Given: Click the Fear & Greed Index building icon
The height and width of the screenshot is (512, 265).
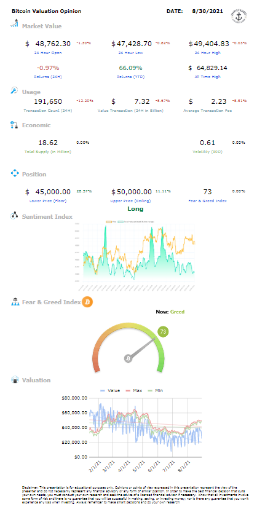Looking at the screenshot, I should 15,301.
